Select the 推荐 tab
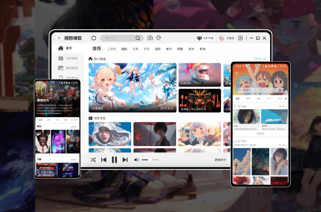This screenshot has height=212, width=321. click(x=97, y=49)
